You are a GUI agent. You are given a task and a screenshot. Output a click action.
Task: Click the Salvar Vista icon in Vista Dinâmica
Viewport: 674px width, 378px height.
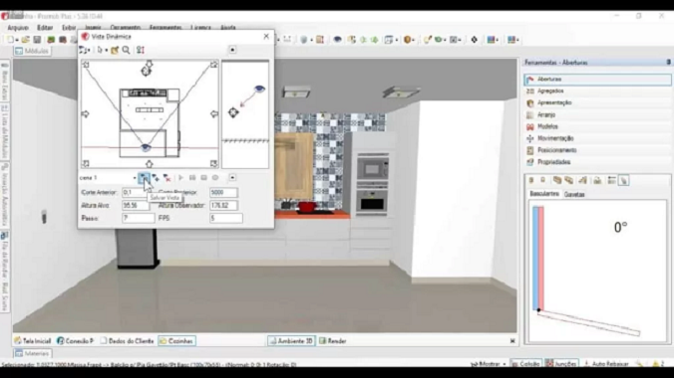[x=144, y=178]
